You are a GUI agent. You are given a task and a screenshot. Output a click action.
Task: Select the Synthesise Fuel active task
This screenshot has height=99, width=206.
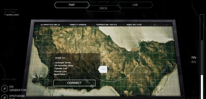[17, 97]
